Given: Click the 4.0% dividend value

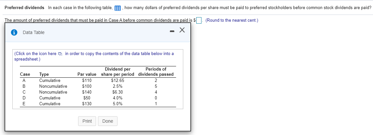Looking at the screenshot, I should point(117,98).
